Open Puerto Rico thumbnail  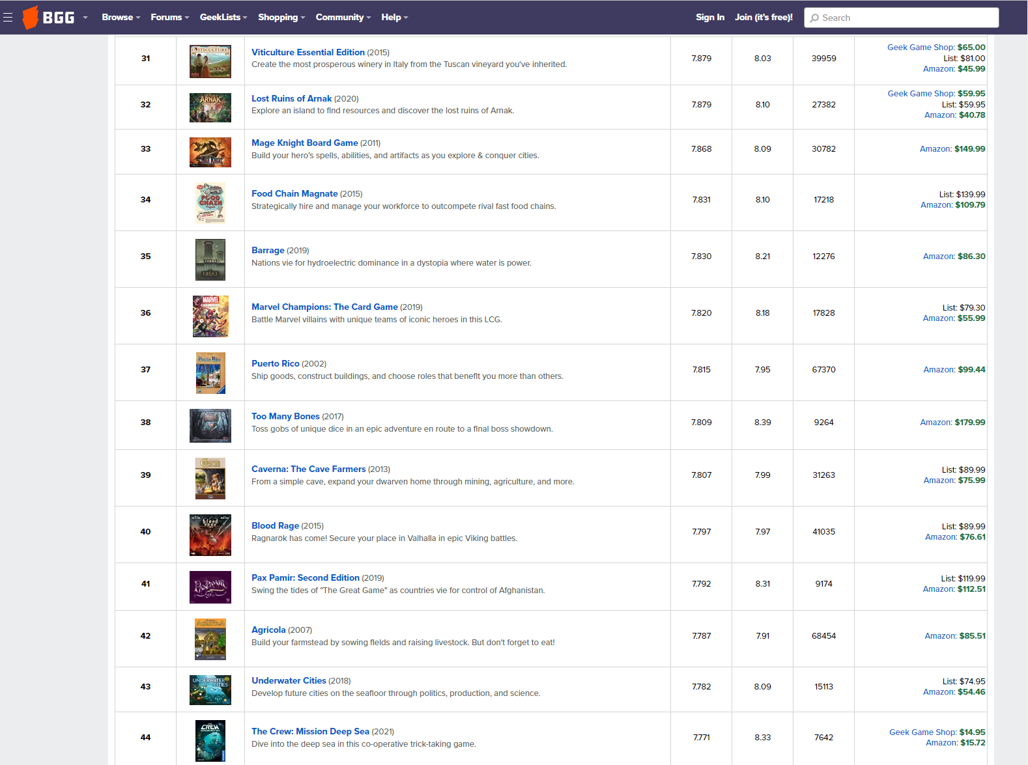210,372
